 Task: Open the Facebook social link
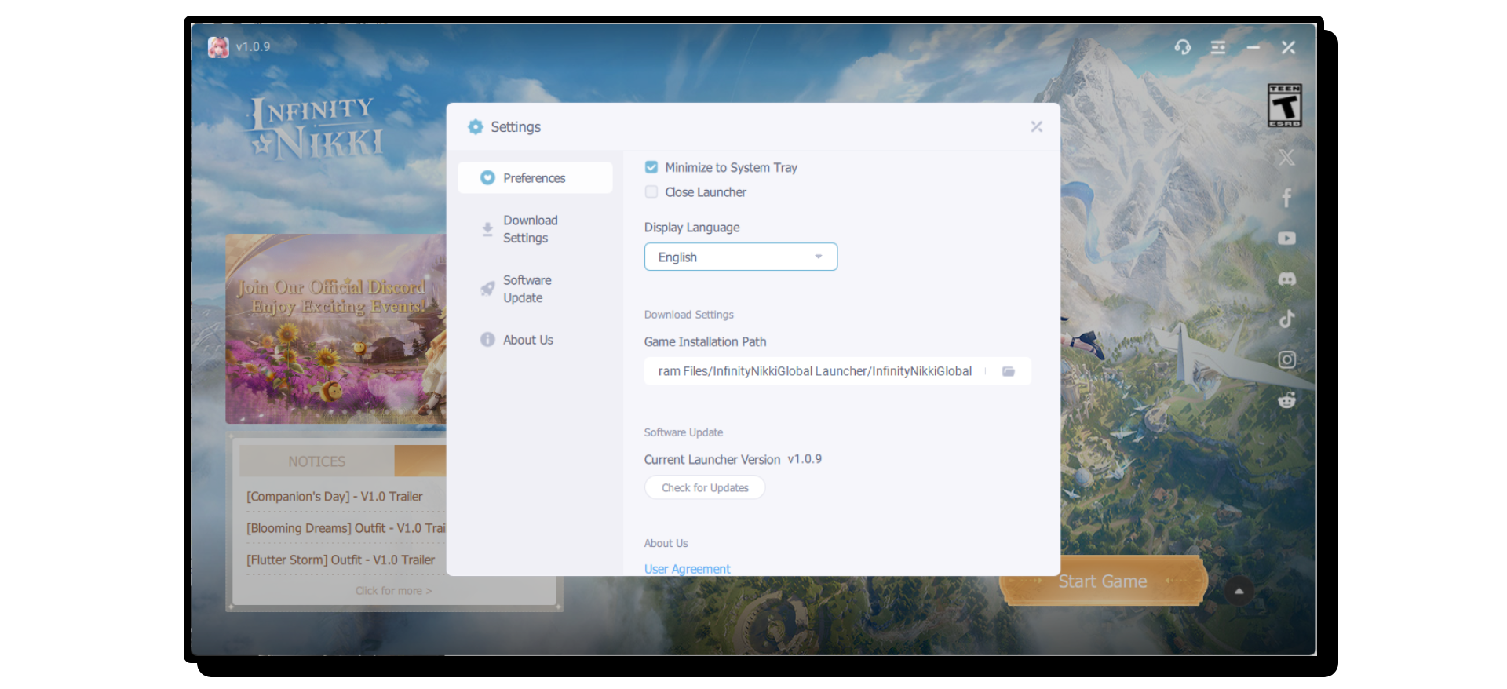click(1286, 198)
